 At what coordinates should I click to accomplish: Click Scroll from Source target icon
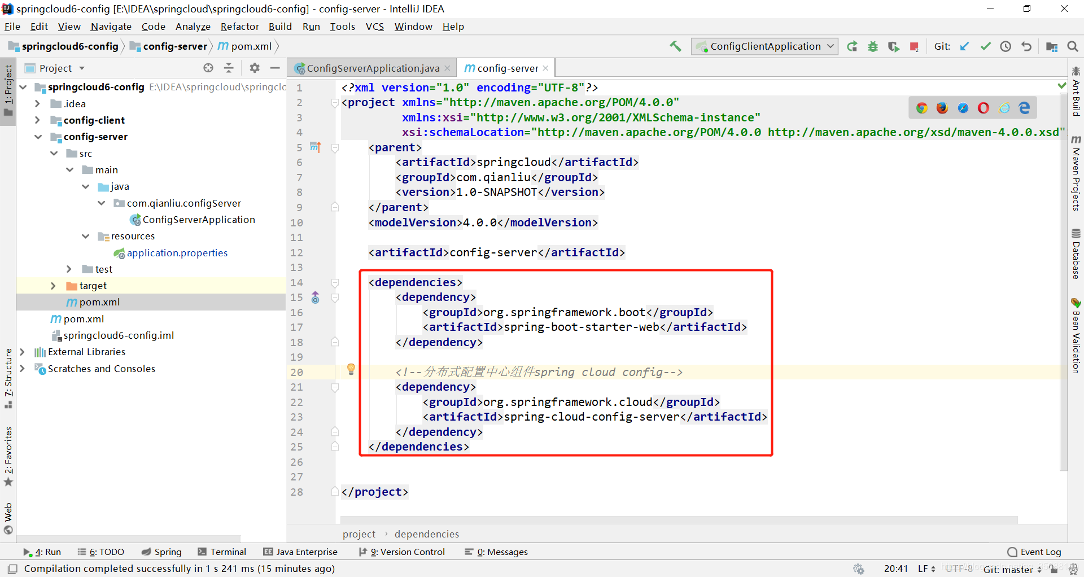point(208,68)
